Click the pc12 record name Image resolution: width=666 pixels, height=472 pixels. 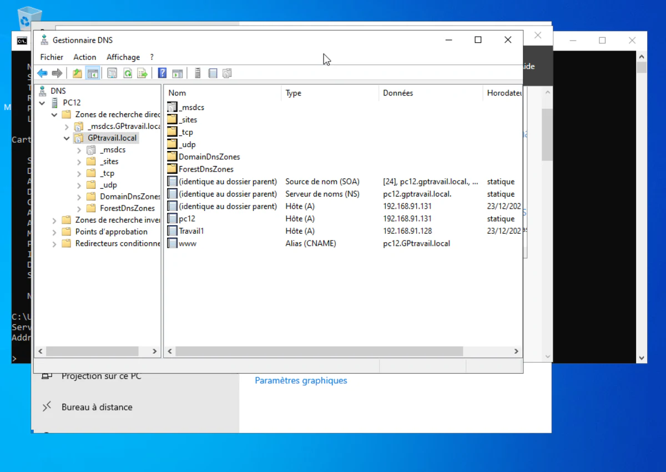click(x=187, y=219)
